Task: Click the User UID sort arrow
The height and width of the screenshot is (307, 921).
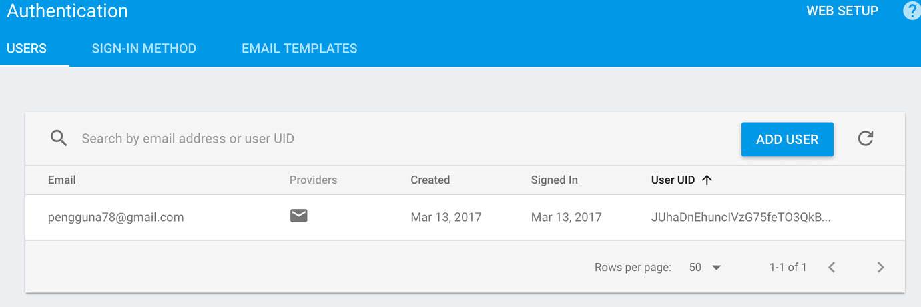Action: point(707,180)
